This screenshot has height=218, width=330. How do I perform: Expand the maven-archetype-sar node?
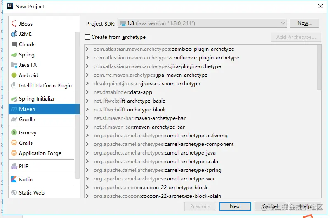pos(87,127)
